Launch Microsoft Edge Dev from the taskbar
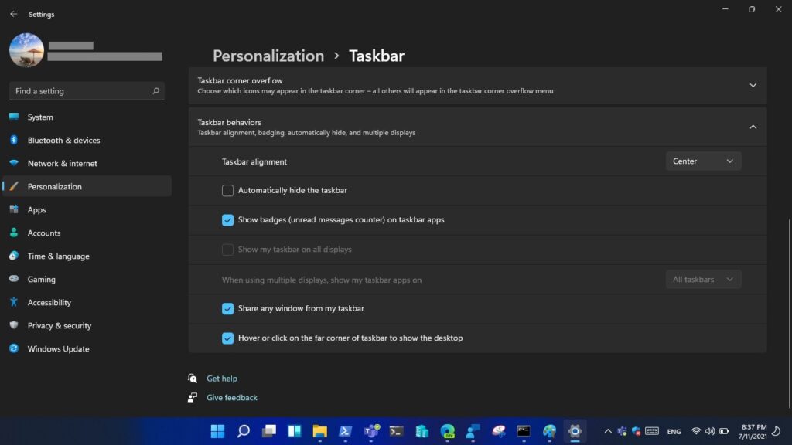 [447, 431]
